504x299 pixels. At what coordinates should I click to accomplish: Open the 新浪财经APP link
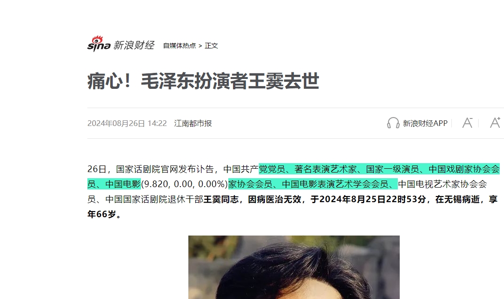pos(425,123)
